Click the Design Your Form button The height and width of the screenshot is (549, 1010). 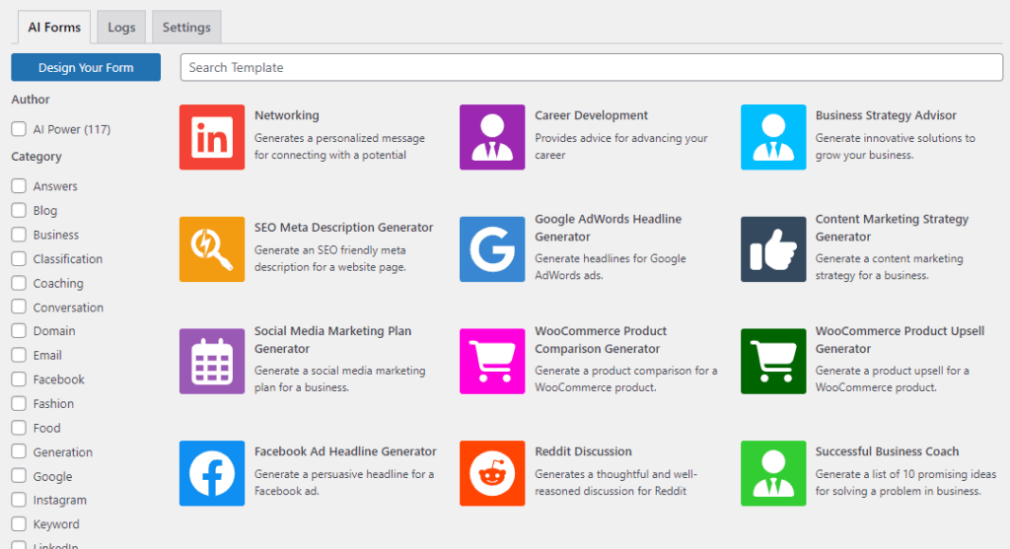pyautogui.click(x=86, y=67)
